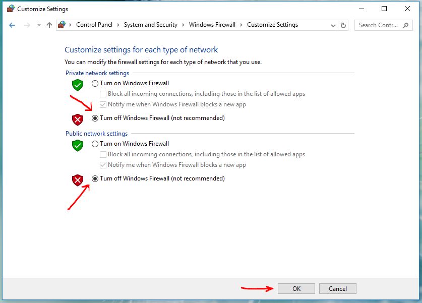422x303 pixels.
Task: Expand the address bar history dropdown
Action: (333, 25)
